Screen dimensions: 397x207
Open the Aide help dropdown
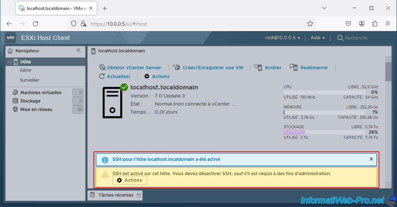(x=318, y=38)
